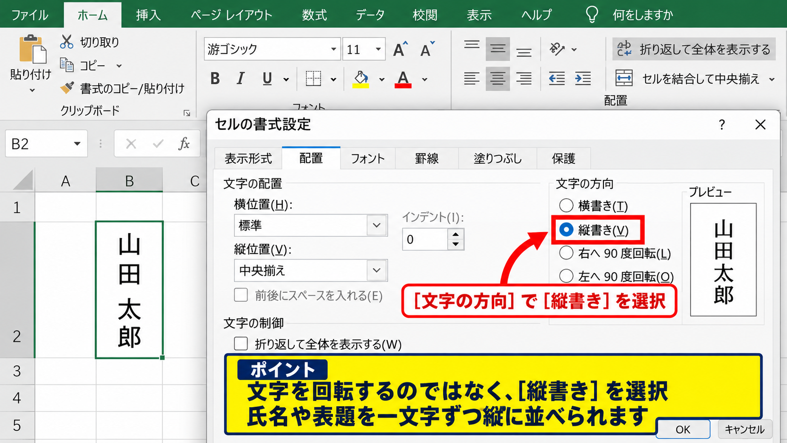Expand the Name Box dropdown arrow
The width and height of the screenshot is (787, 443).
[x=77, y=144]
